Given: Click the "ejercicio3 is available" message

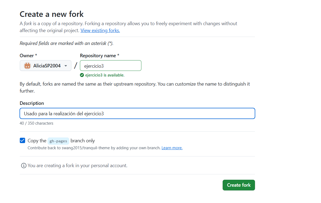Looking at the screenshot, I should click(x=105, y=75).
